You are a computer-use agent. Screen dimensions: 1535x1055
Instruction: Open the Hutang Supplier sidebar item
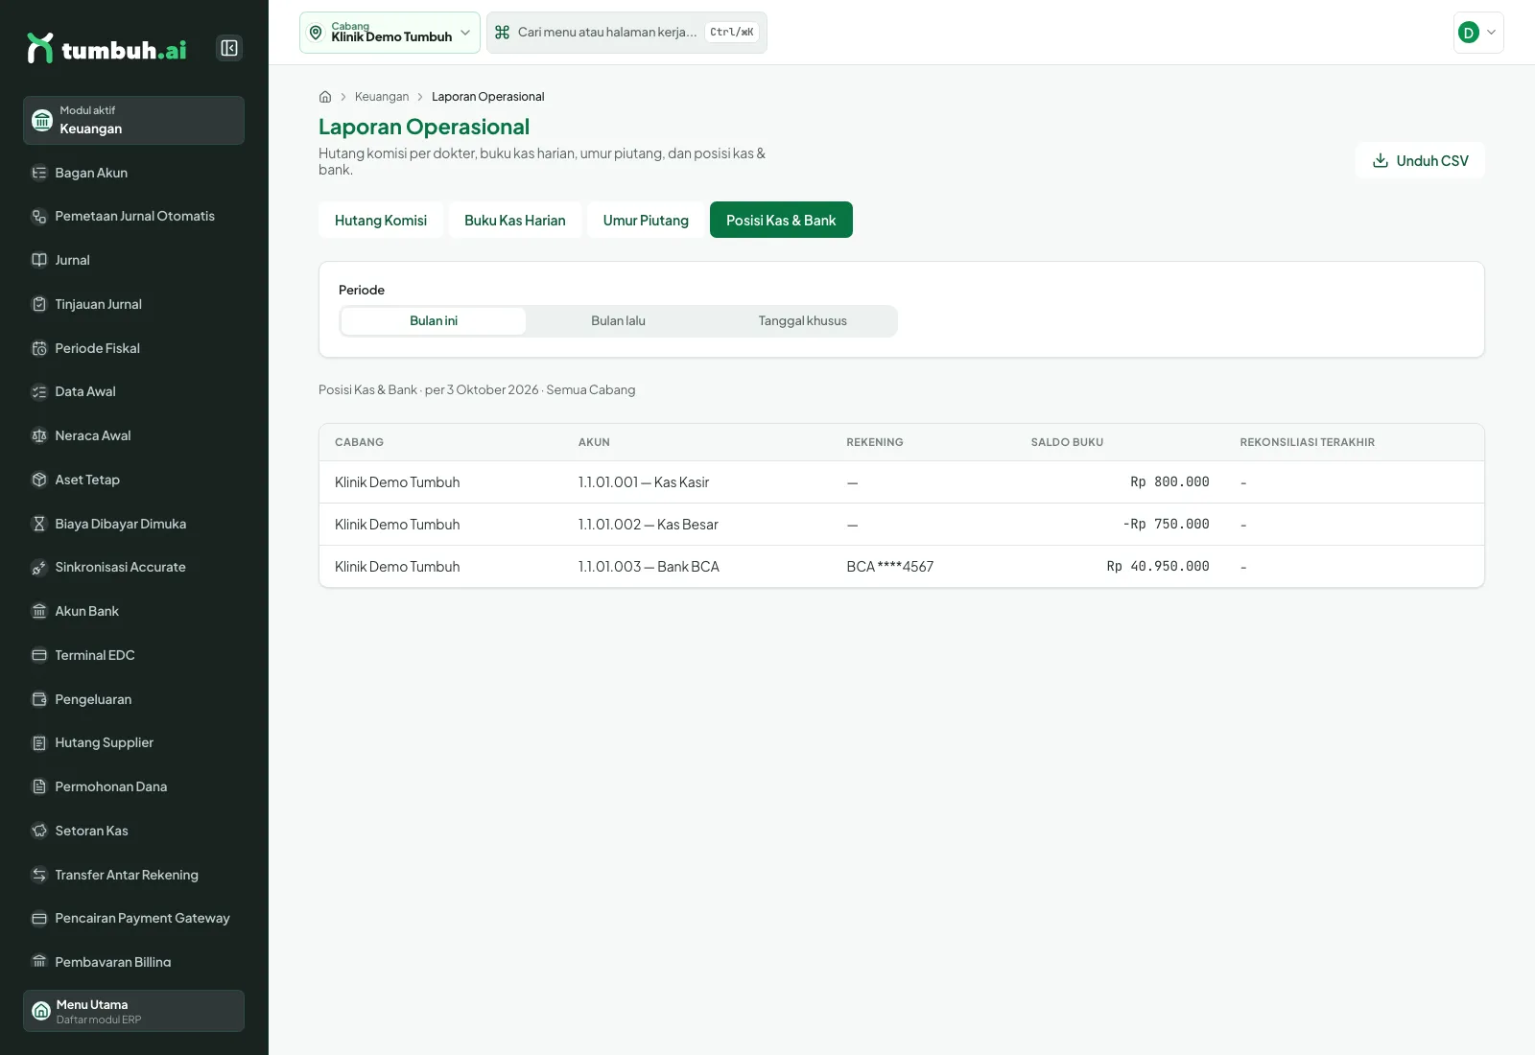point(133,742)
